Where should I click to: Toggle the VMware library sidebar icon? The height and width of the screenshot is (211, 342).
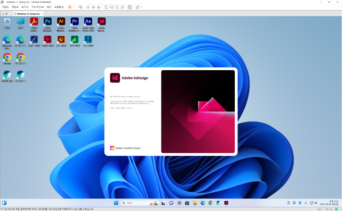tap(106, 7)
